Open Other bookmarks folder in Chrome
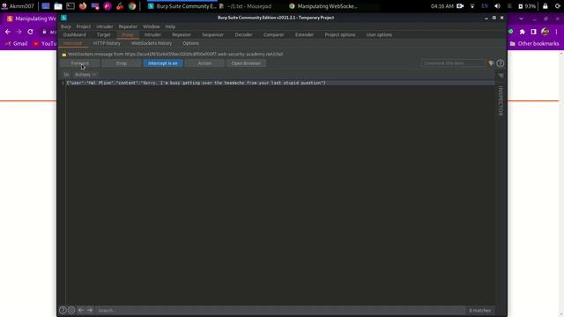This screenshot has height=317, width=564. pyautogui.click(x=535, y=43)
